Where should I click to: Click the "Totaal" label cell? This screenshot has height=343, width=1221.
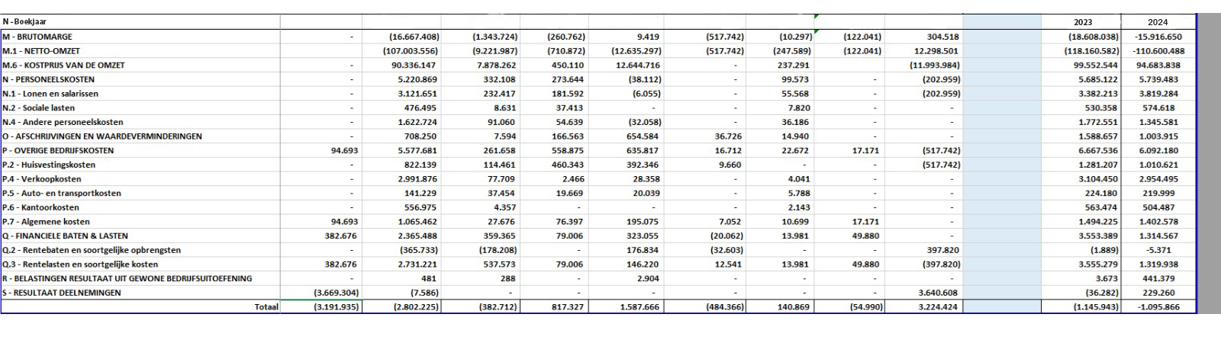coord(266,307)
